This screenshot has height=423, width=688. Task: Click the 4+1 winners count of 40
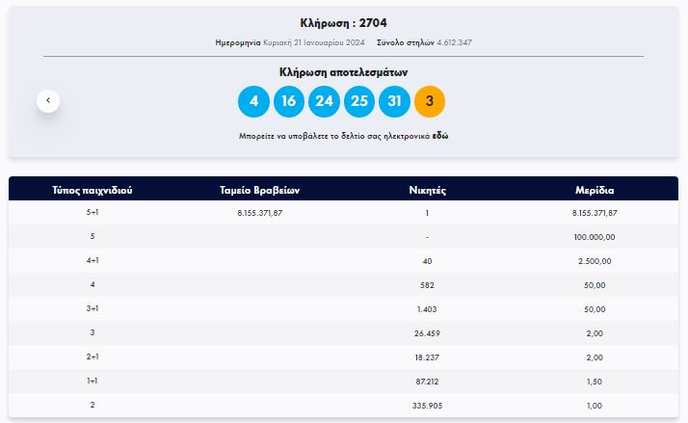[x=427, y=261]
